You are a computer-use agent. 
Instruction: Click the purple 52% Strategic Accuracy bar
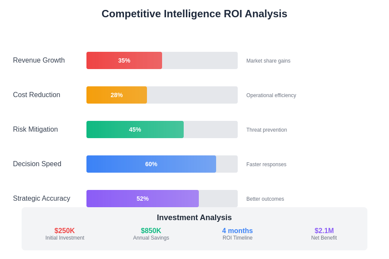pos(143,199)
